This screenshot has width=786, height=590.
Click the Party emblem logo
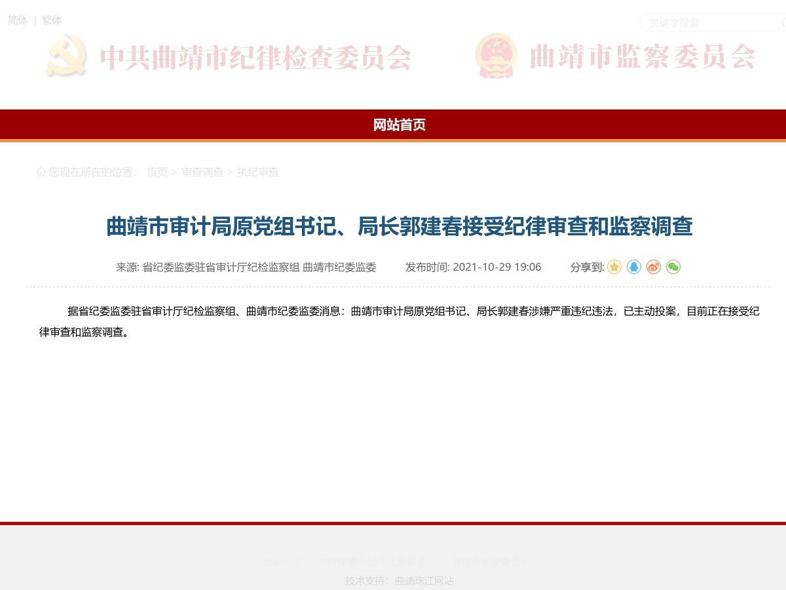pos(66,55)
